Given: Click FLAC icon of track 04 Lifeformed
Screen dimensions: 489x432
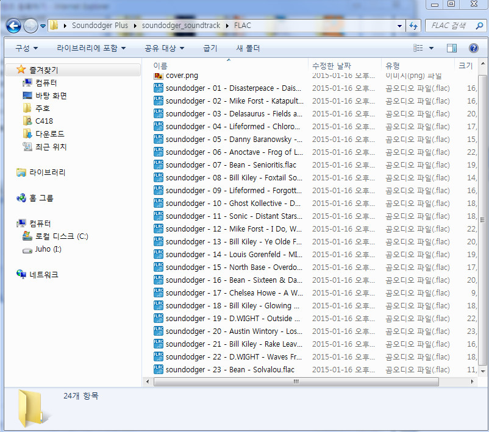Looking at the screenshot, I should (x=159, y=127).
